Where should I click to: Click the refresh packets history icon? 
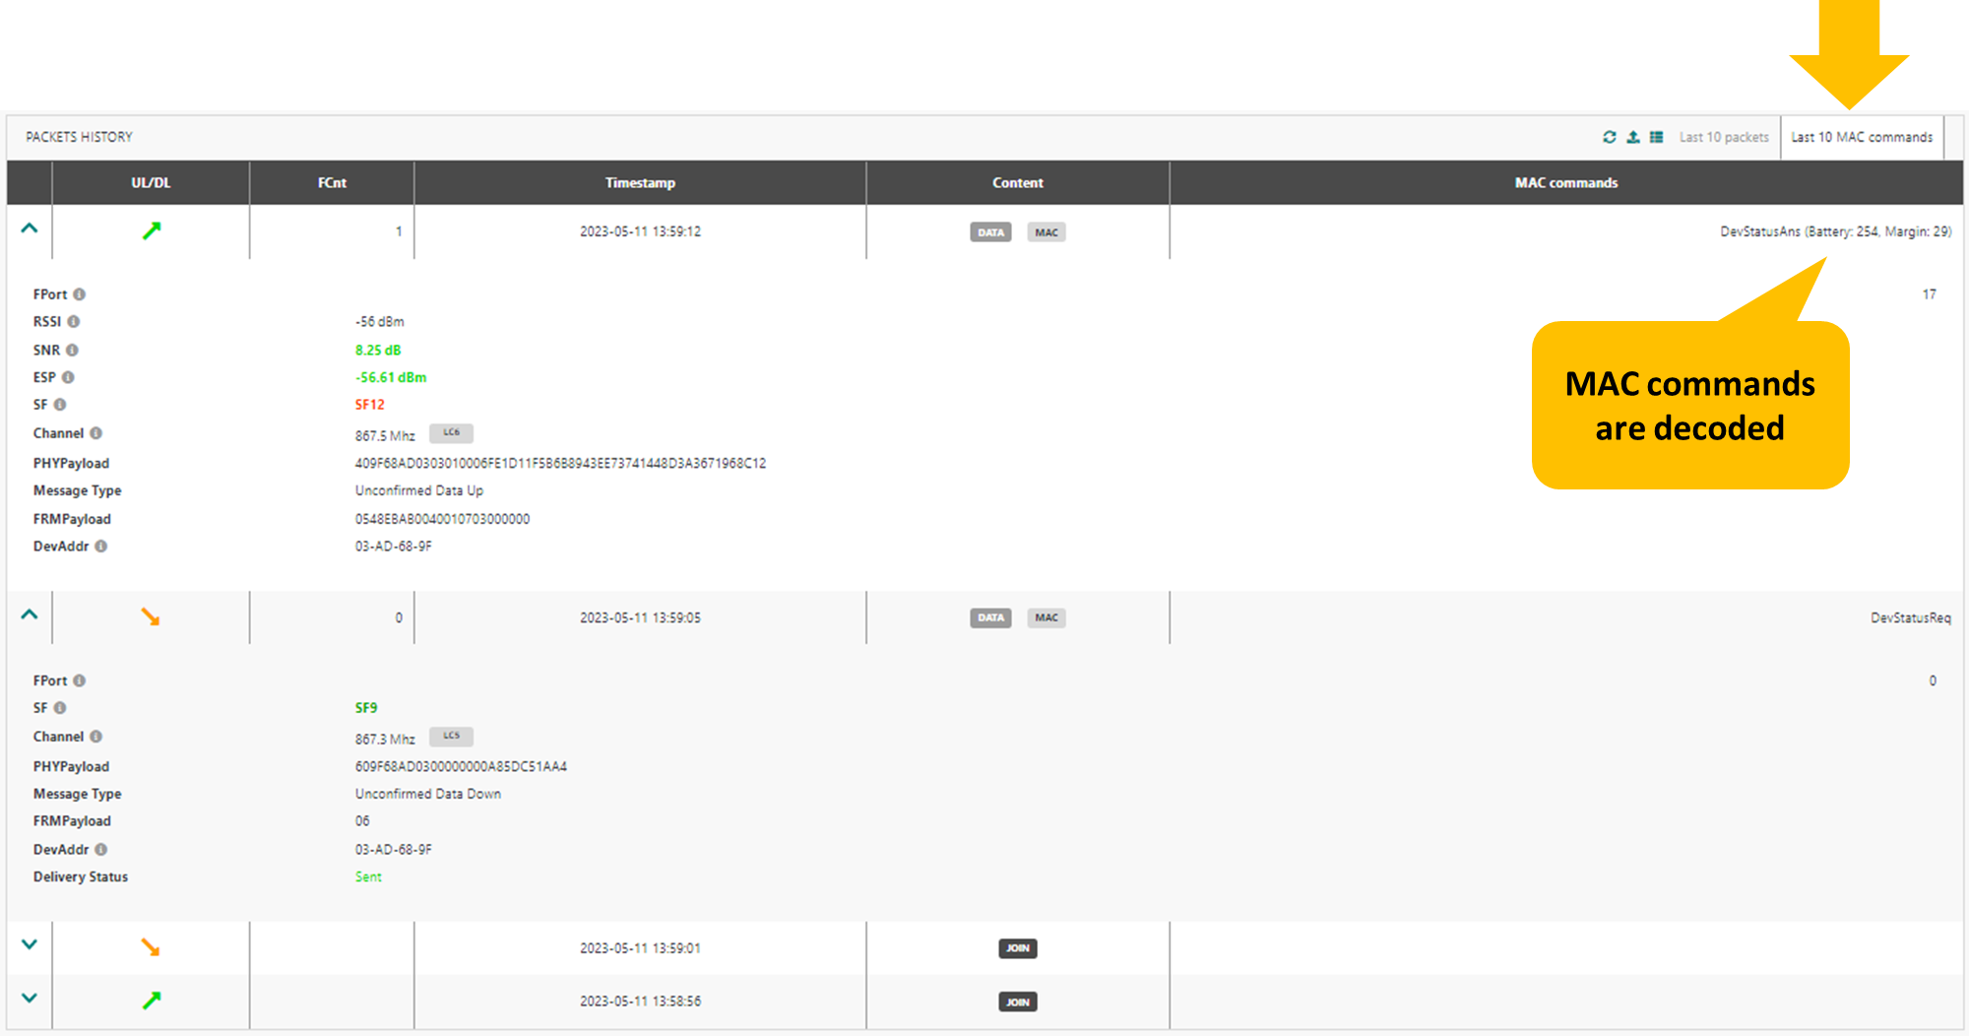tap(1609, 137)
